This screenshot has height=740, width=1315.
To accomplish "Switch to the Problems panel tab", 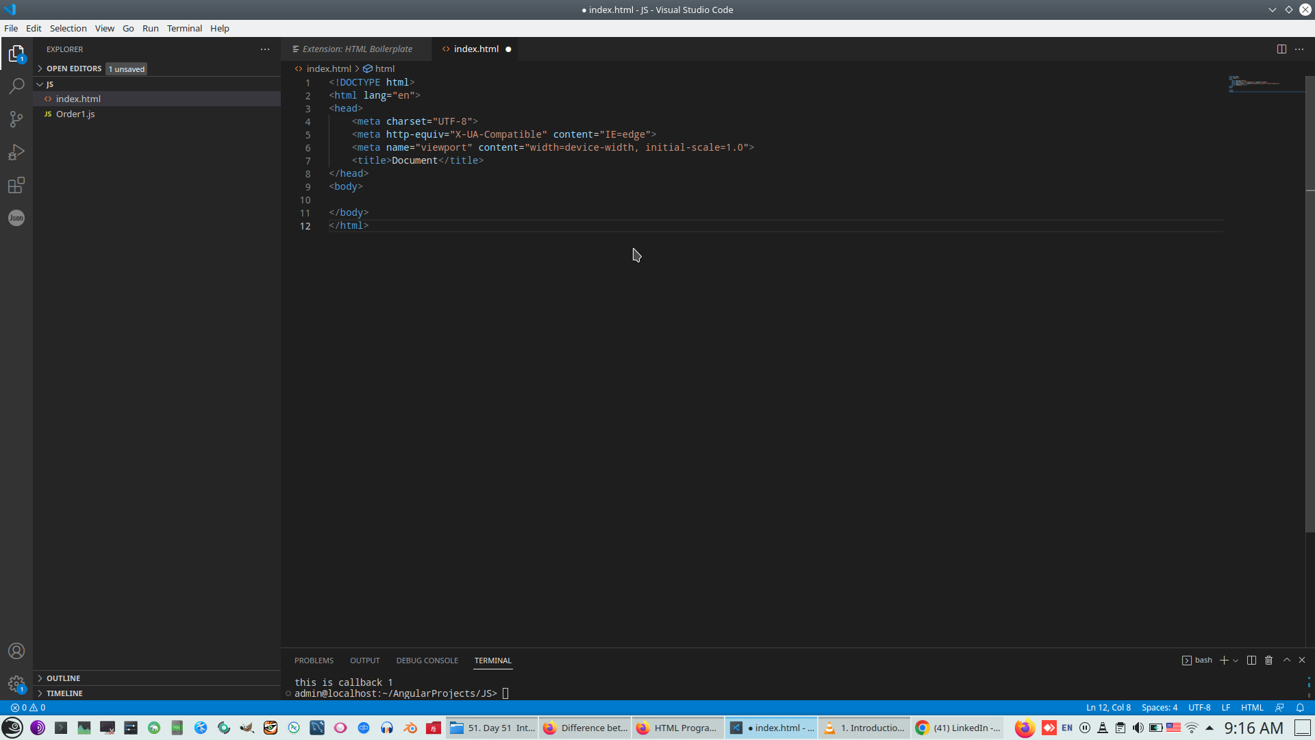I will pos(314,661).
